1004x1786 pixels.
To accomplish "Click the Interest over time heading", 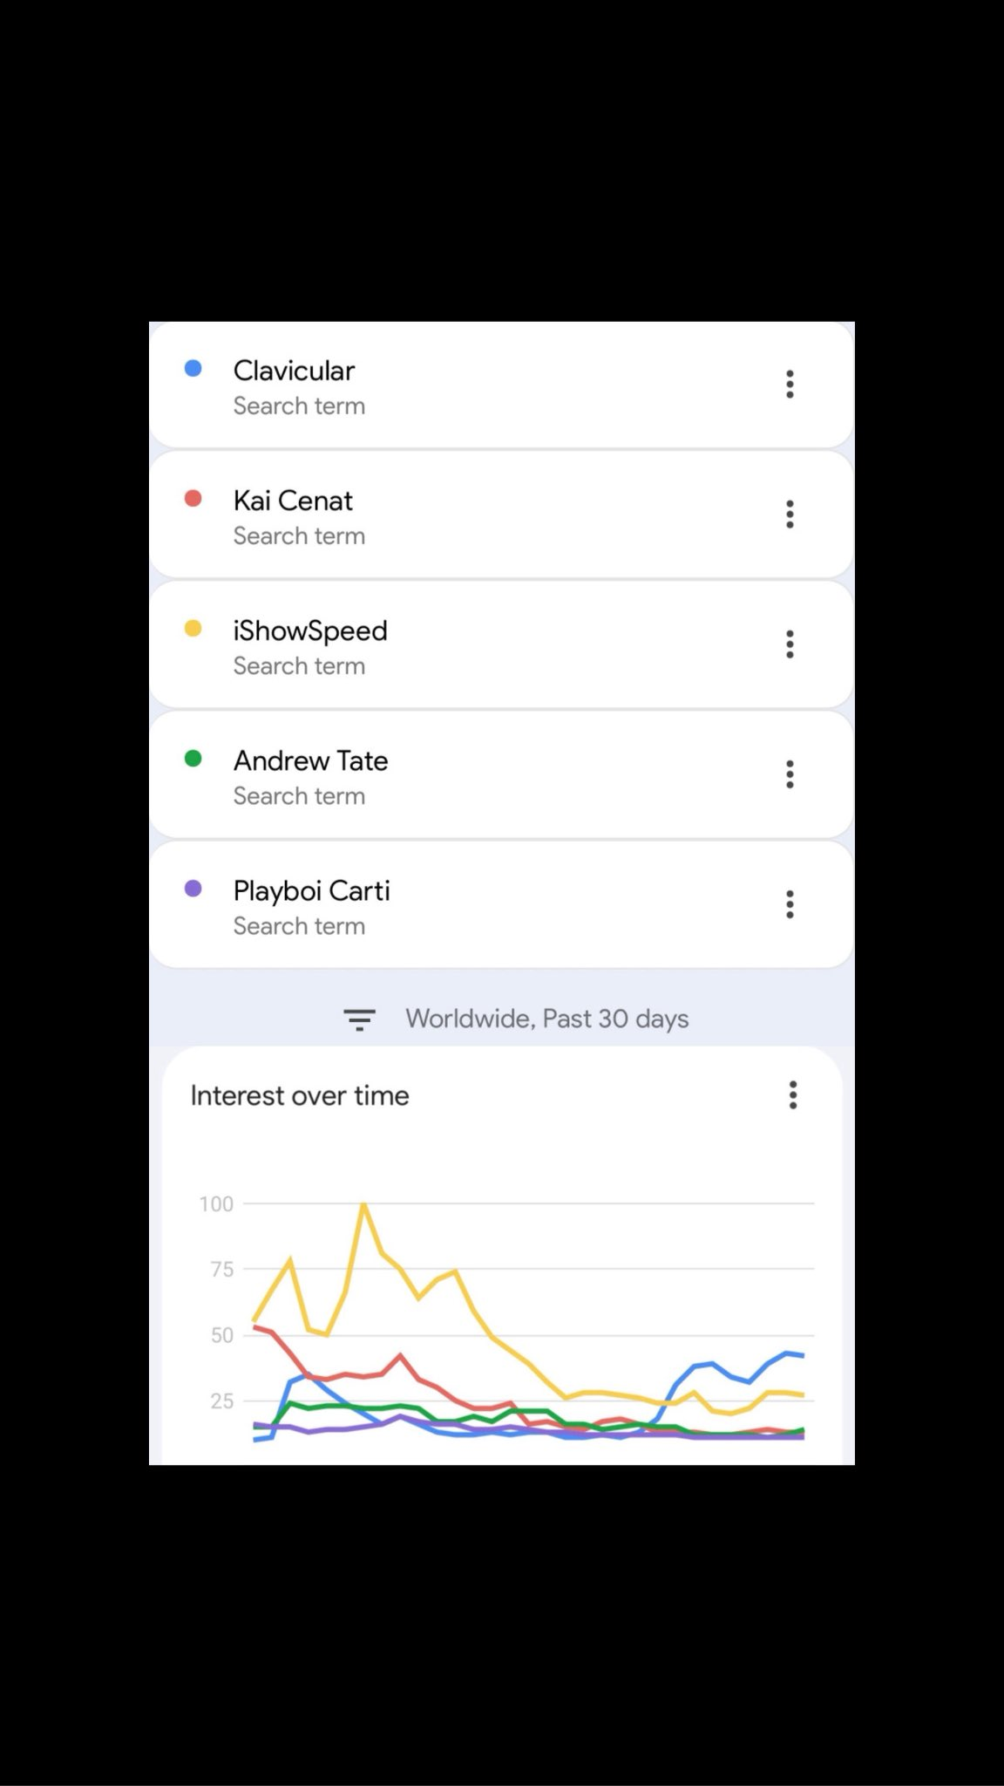I will pyautogui.click(x=300, y=1095).
